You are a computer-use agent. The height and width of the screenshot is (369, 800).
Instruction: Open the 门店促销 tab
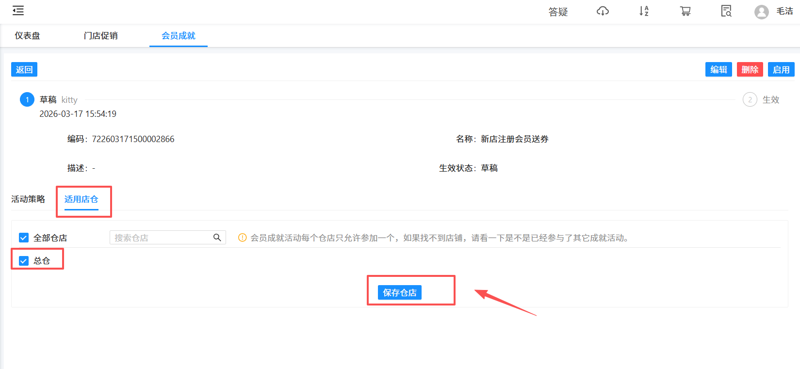100,36
